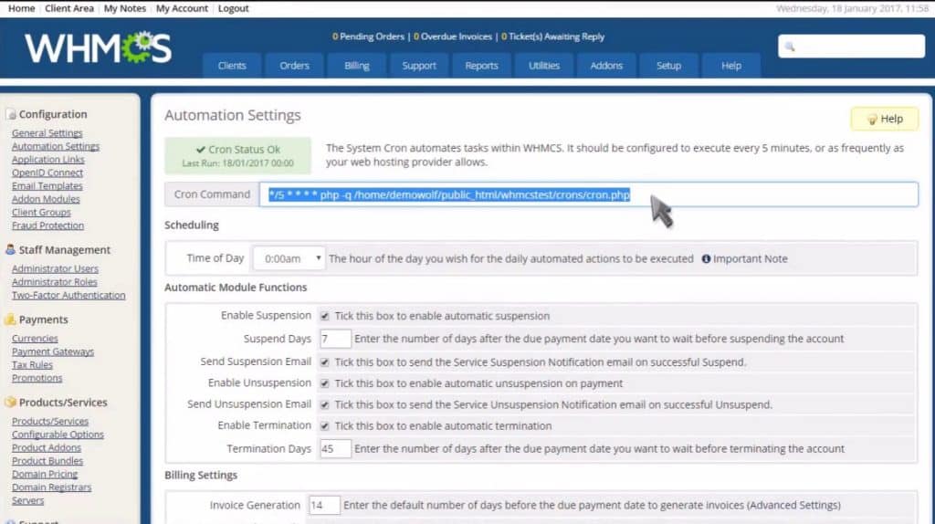Click the Configuration section icon
Image resolution: width=935 pixels, height=524 pixels.
(x=11, y=114)
